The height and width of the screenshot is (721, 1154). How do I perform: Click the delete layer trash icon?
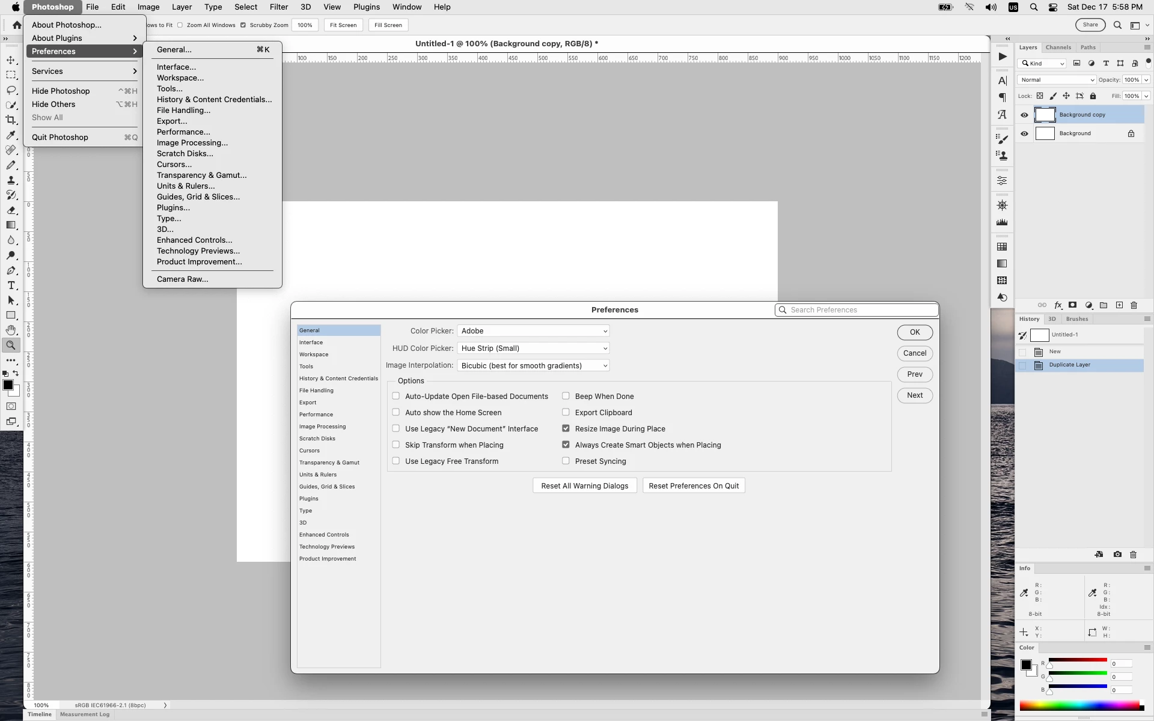[x=1134, y=305]
